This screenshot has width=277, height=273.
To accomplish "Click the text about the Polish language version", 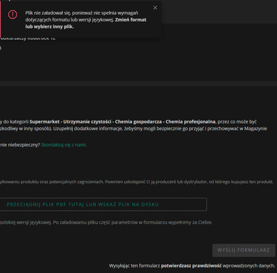I will click(x=106, y=222).
